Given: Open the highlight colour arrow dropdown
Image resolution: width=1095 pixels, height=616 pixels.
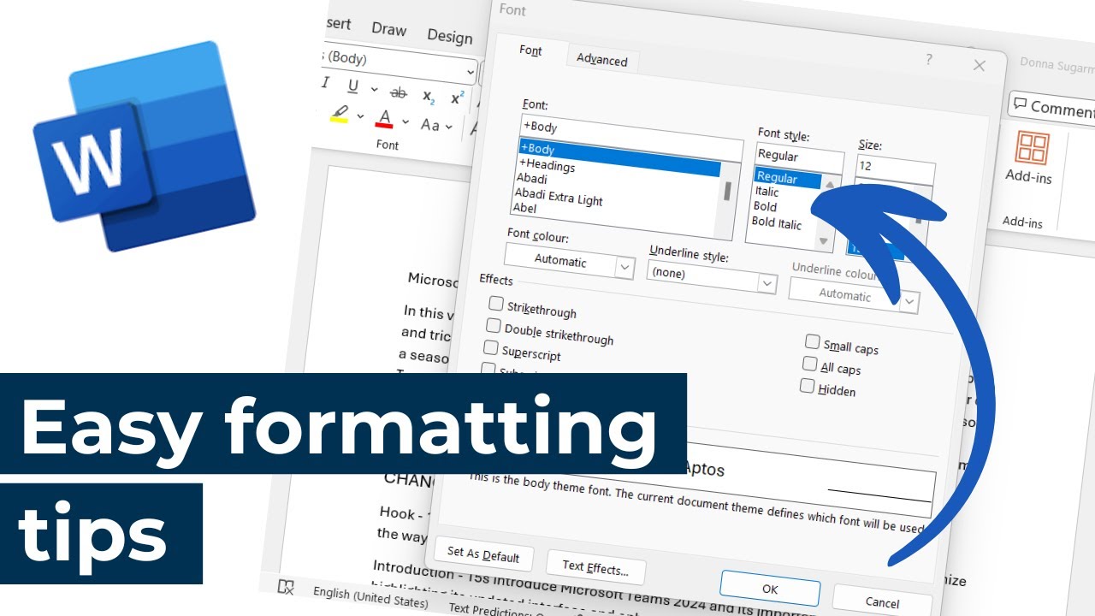Looking at the screenshot, I should click(x=360, y=116).
